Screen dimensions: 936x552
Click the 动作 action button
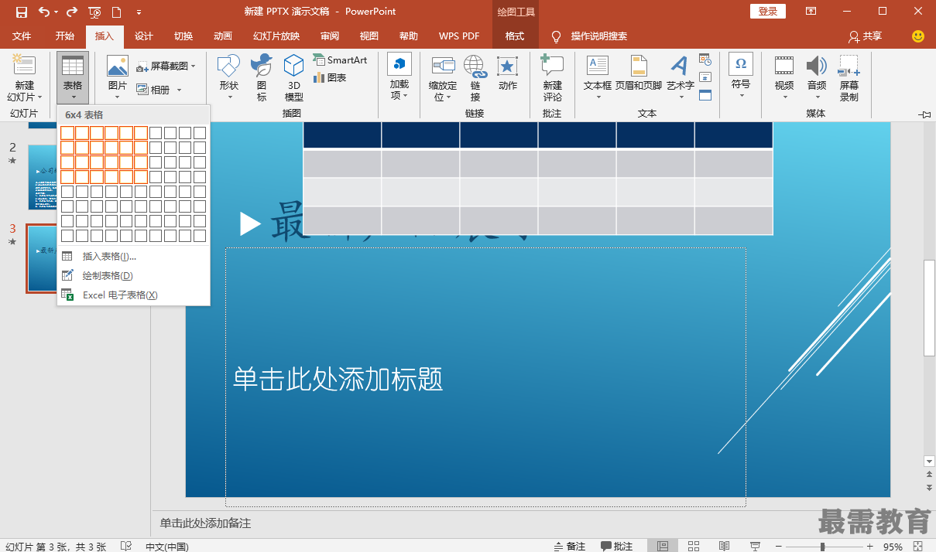(x=508, y=73)
